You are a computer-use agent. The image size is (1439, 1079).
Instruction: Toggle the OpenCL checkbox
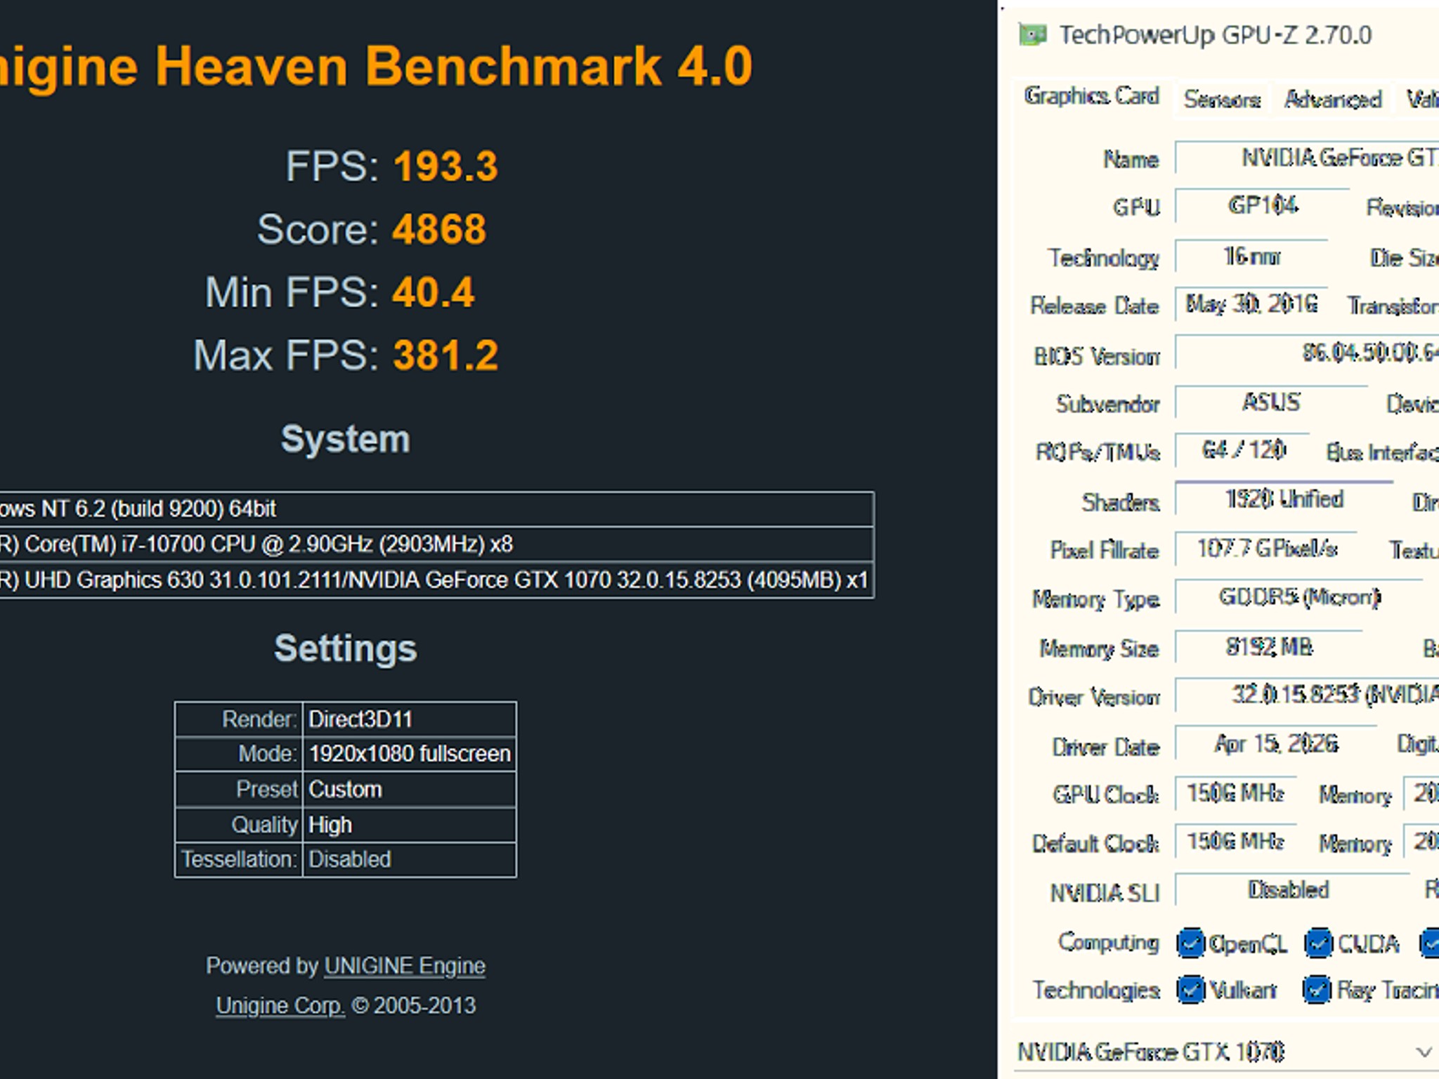(x=1190, y=943)
